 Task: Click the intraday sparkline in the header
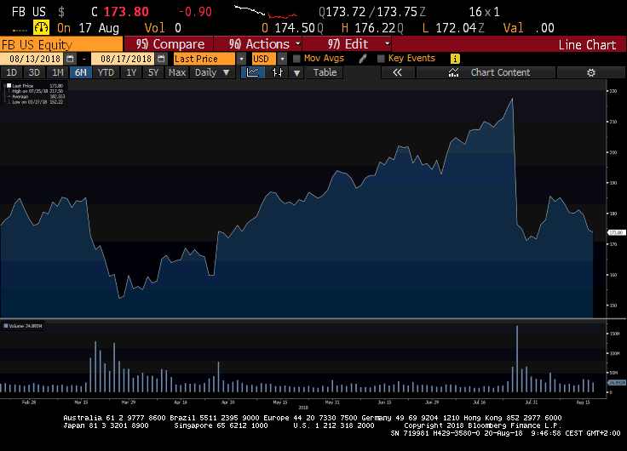[x=266, y=12]
